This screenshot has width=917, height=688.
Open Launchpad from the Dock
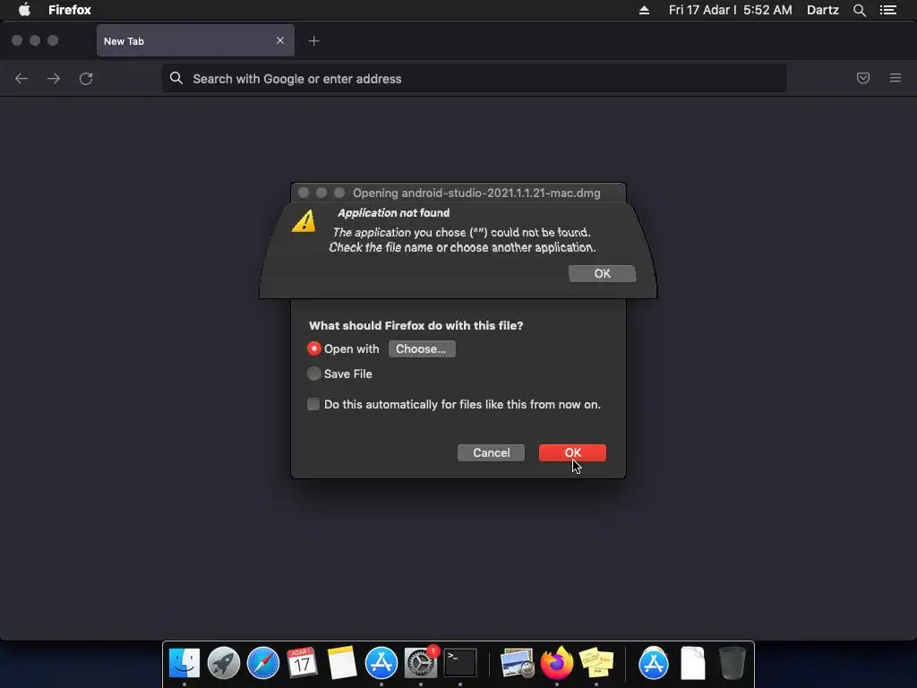tap(223, 664)
